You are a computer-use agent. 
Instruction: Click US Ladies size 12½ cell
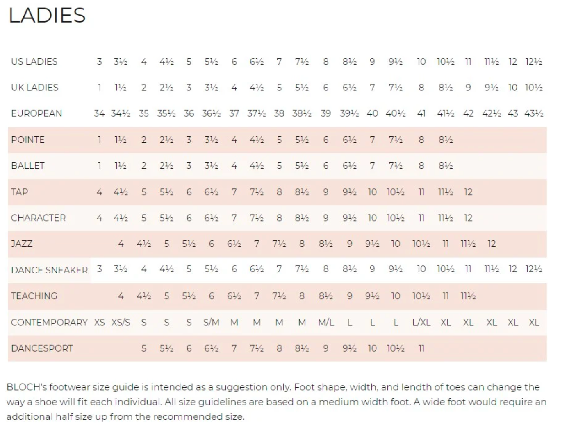534,62
